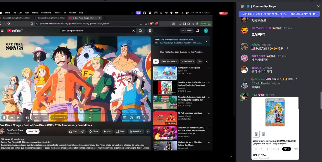Run search with magnifier button
The image size is (322, 162).
click(x=140, y=31)
